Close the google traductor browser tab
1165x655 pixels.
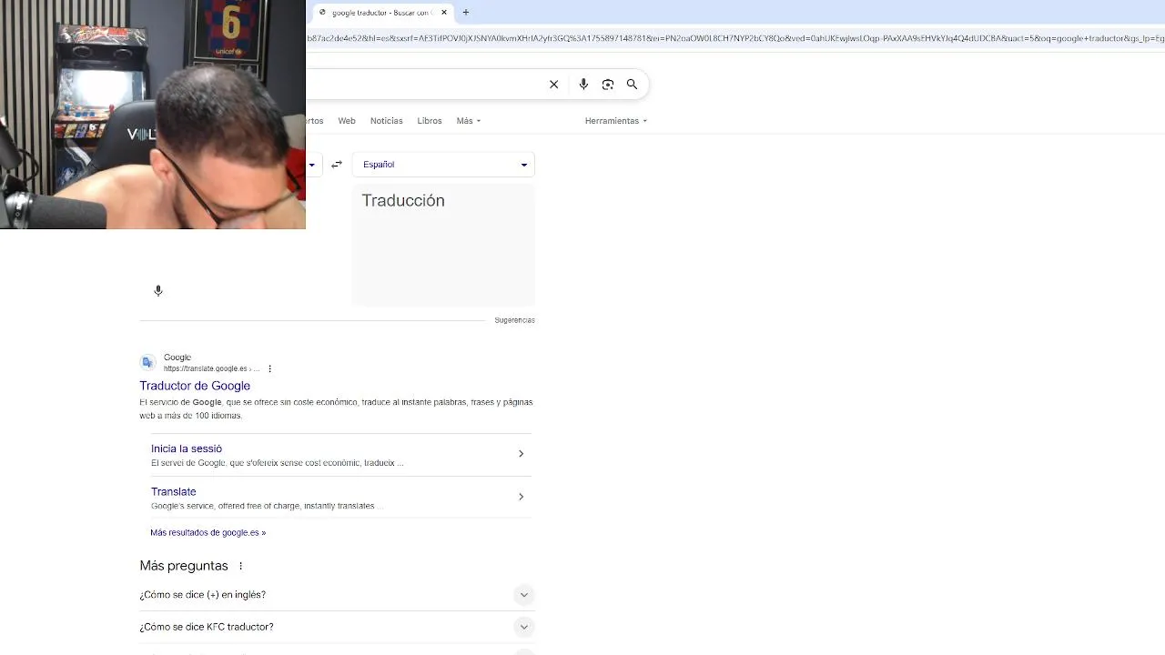pyautogui.click(x=444, y=13)
